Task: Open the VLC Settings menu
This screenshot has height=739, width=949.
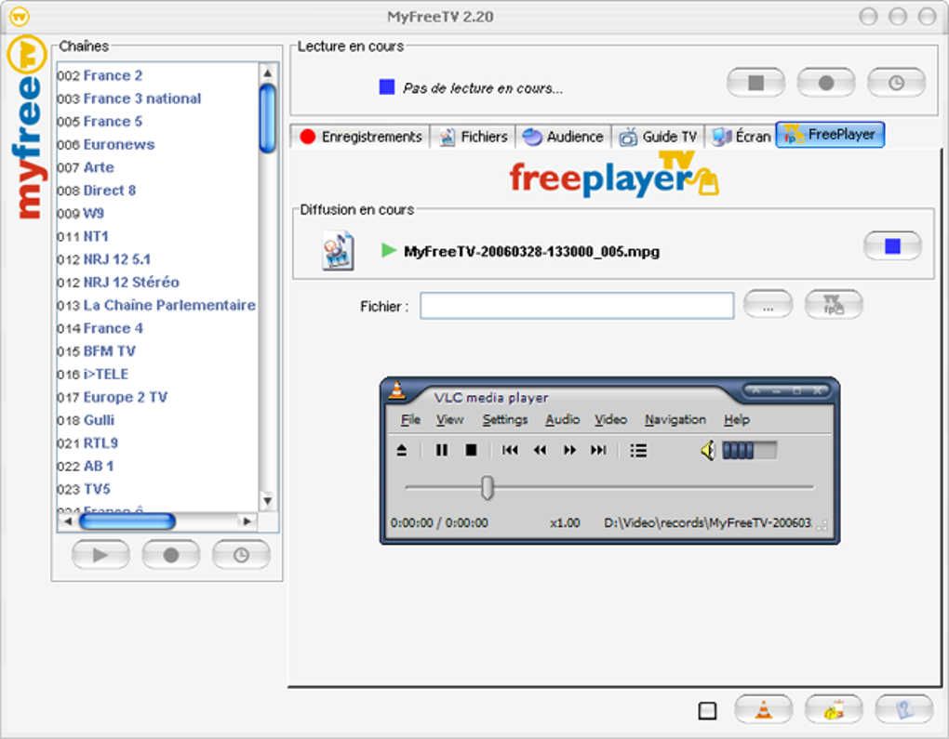Action: click(505, 419)
